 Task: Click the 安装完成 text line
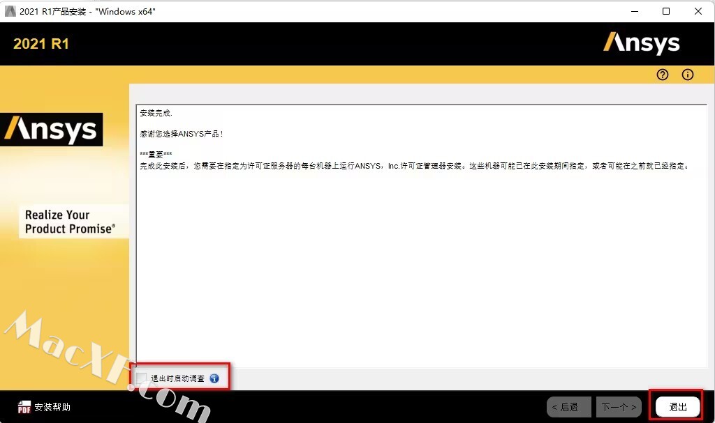[x=156, y=113]
